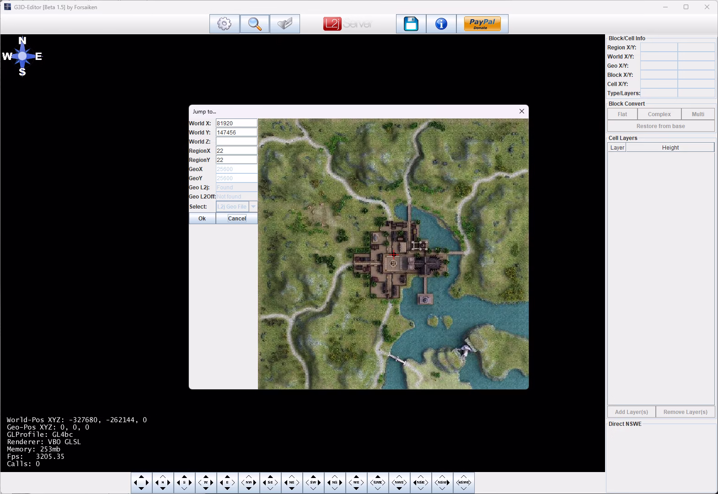Toggle the NWE direction button

399,483
